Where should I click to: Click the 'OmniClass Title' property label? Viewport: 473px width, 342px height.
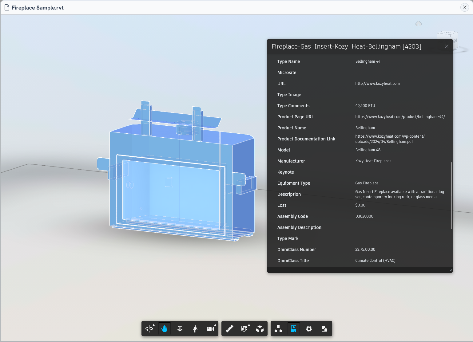293,261
